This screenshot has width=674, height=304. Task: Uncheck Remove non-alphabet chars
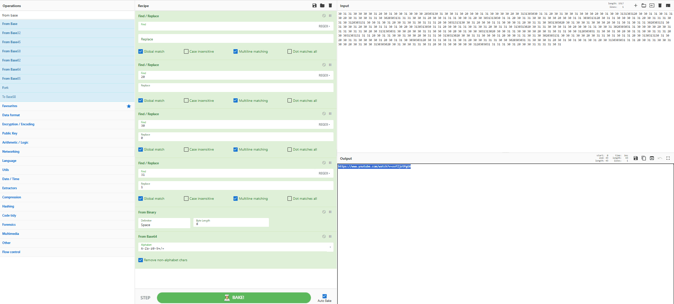click(x=140, y=260)
